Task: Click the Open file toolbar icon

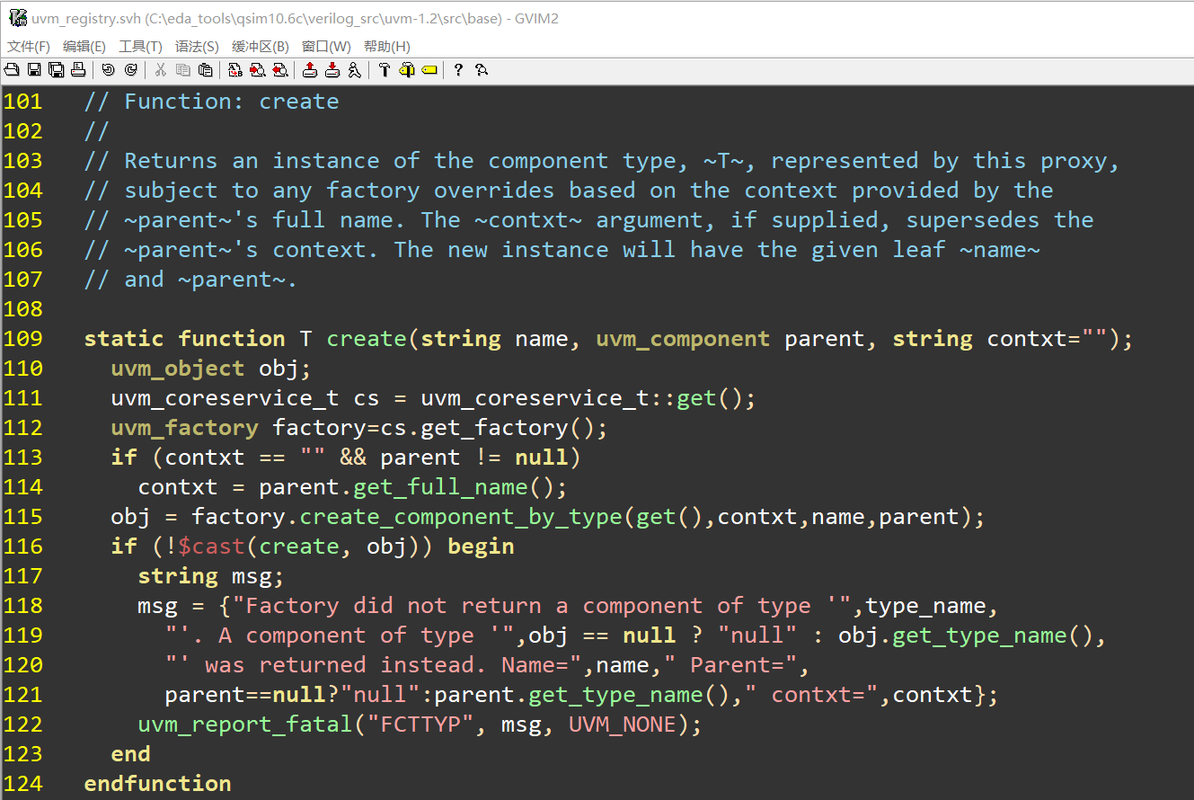Action: point(11,70)
